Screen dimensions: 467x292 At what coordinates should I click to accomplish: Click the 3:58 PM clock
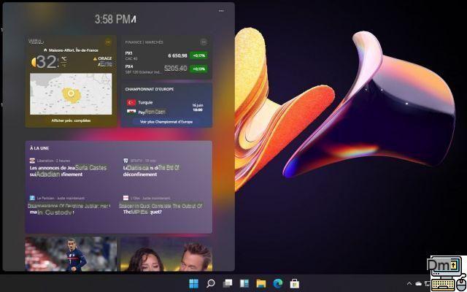pyautogui.click(x=115, y=20)
